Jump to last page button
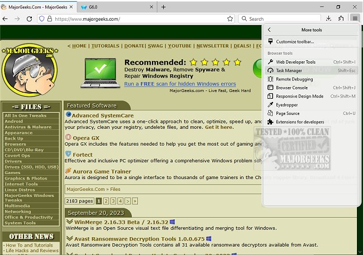Viewport: 363px width, 255px height. click(x=135, y=201)
